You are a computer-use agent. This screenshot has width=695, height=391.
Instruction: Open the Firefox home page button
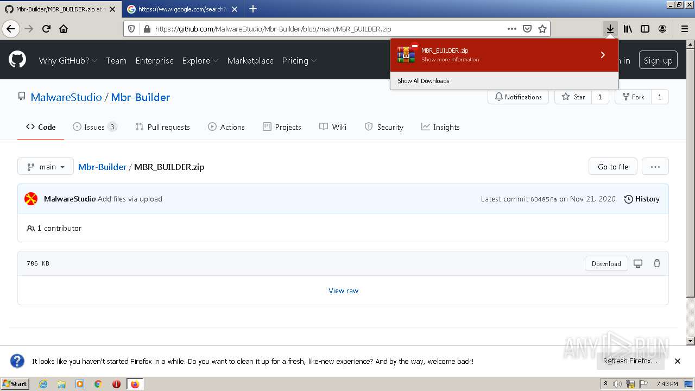point(64,29)
